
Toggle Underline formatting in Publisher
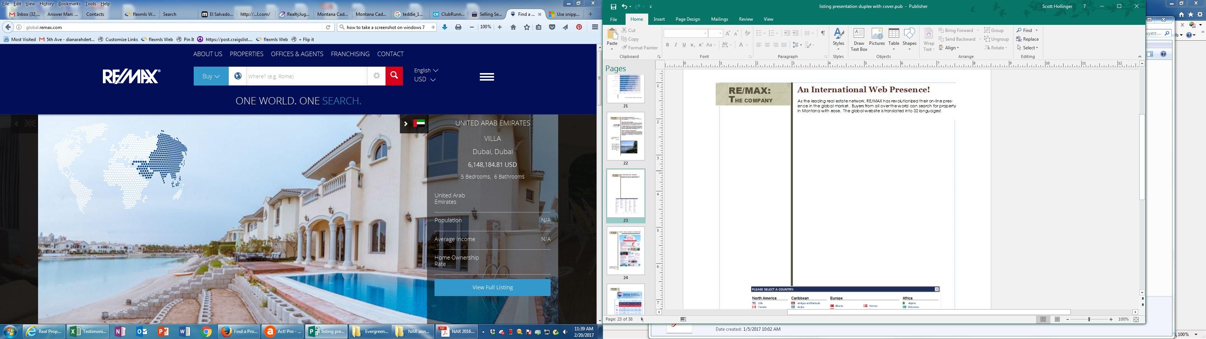pyautogui.click(x=684, y=45)
